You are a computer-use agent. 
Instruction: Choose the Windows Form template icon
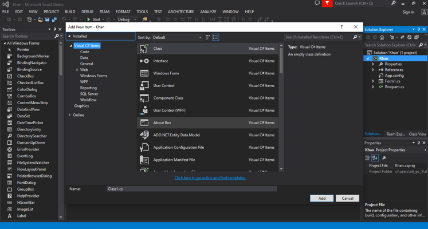[x=144, y=73]
